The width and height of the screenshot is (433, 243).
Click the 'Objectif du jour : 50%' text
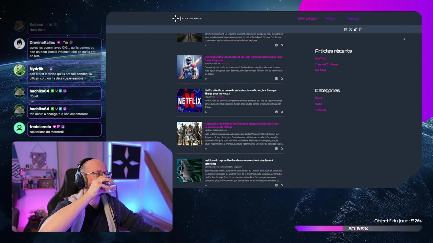tap(398, 221)
